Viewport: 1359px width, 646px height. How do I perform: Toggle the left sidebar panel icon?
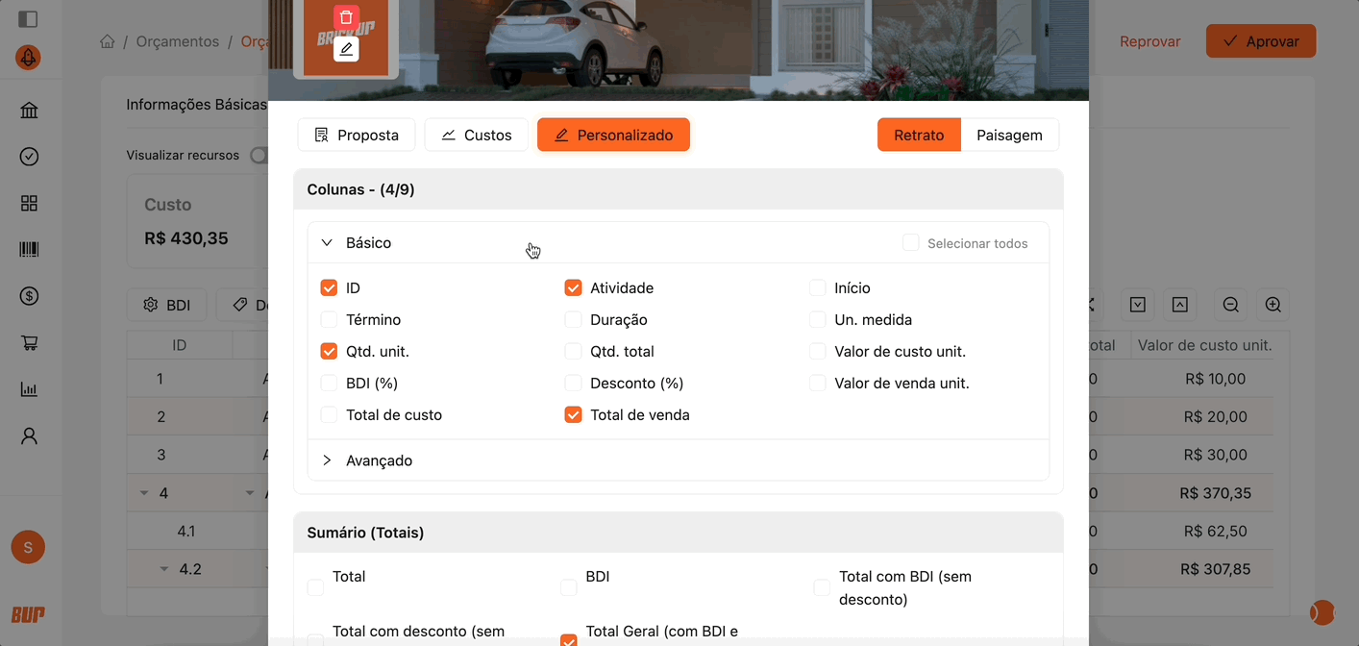tap(28, 18)
